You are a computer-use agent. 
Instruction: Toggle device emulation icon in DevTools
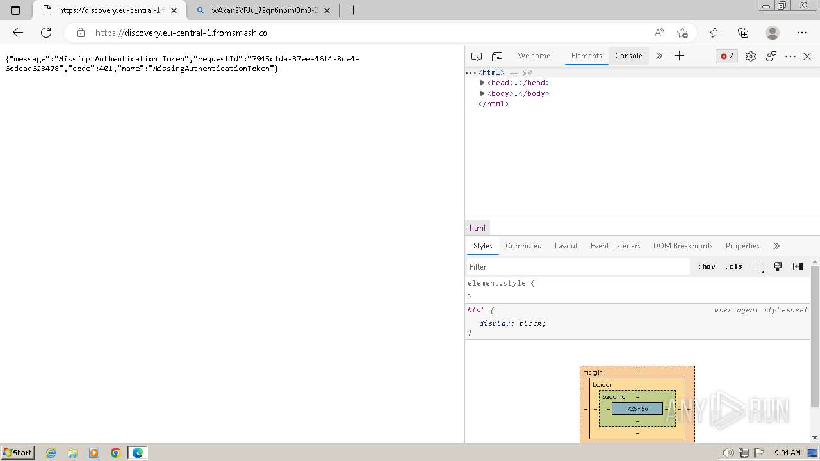point(497,56)
